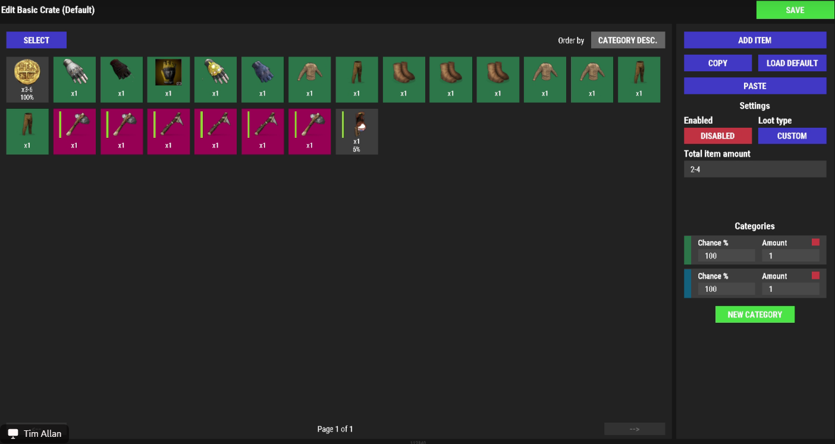This screenshot has width=835, height=444.
Task: Open the tactical gloves loot item
Action: [74, 79]
